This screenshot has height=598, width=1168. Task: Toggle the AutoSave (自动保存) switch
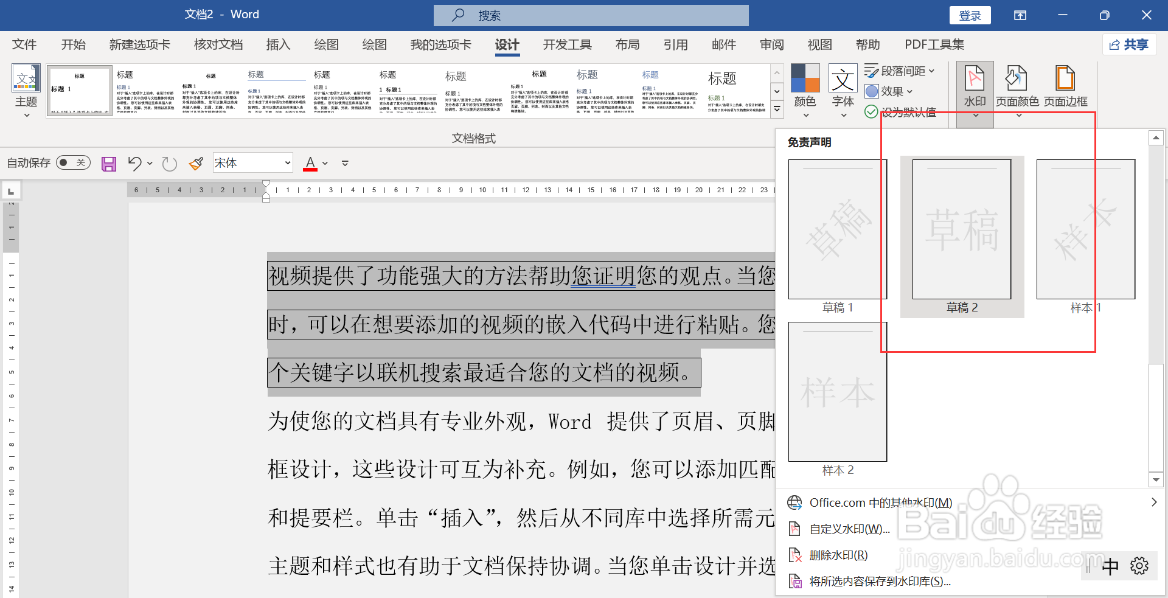tap(73, 162)
